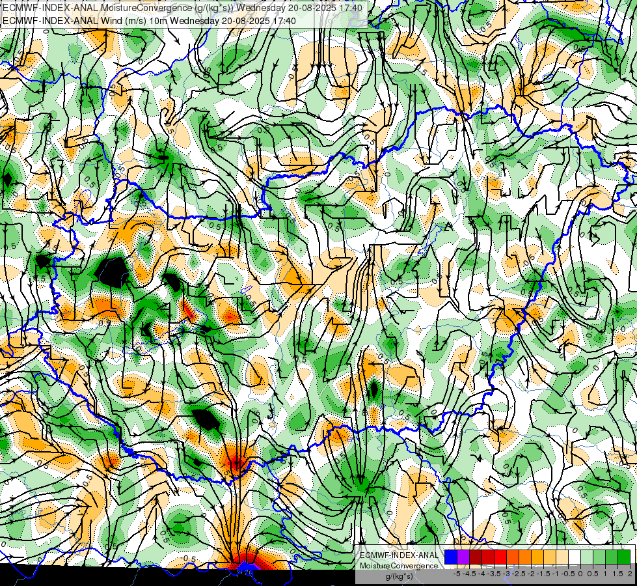Click the '-4.5' legend tick label
The height and width of the screenshot is (586, 637).
(469, 574)
